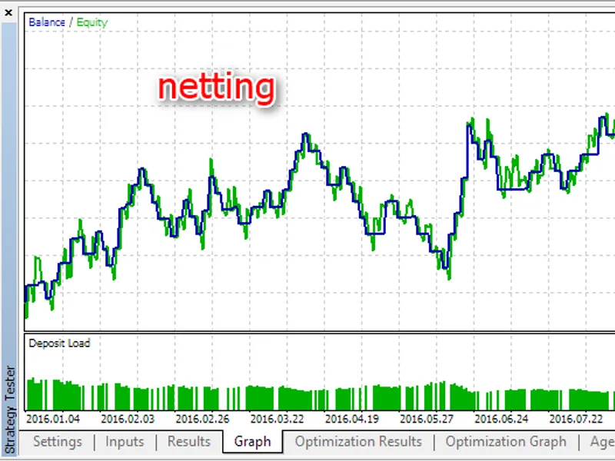Click the 2016.07.22 date label

click(576, 419)
